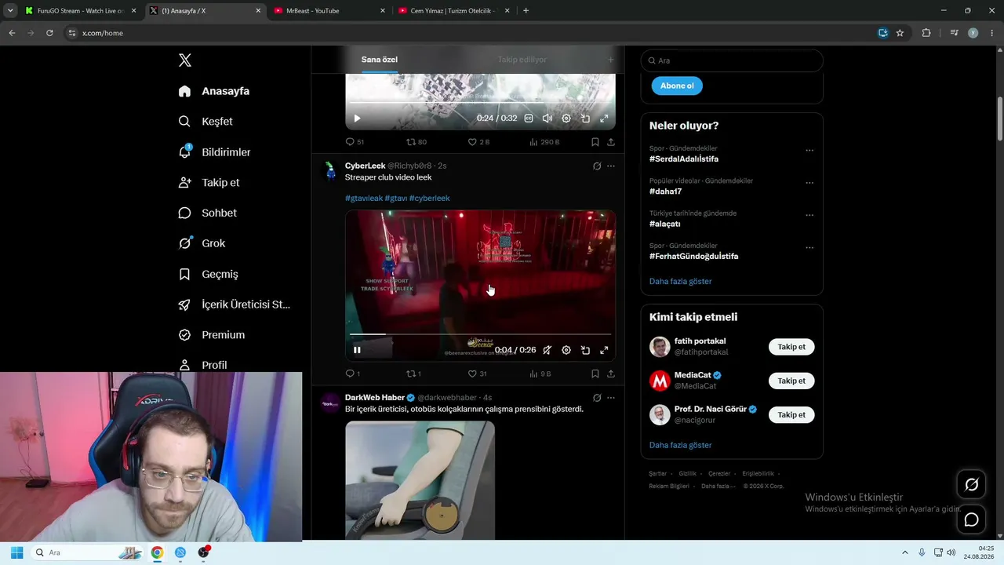The width and height of the screenshot is (1004, 565).
Task: Show hidden system tray icons
Action: click(904, 552)
